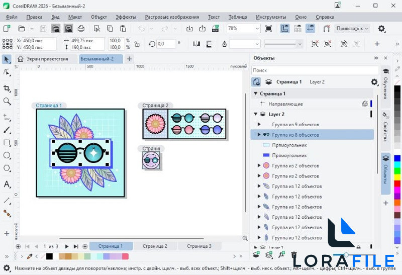Viewport: 402px width, 275px height.
Task: Add a new document tab plus button
Action: (x=129, y=59)
